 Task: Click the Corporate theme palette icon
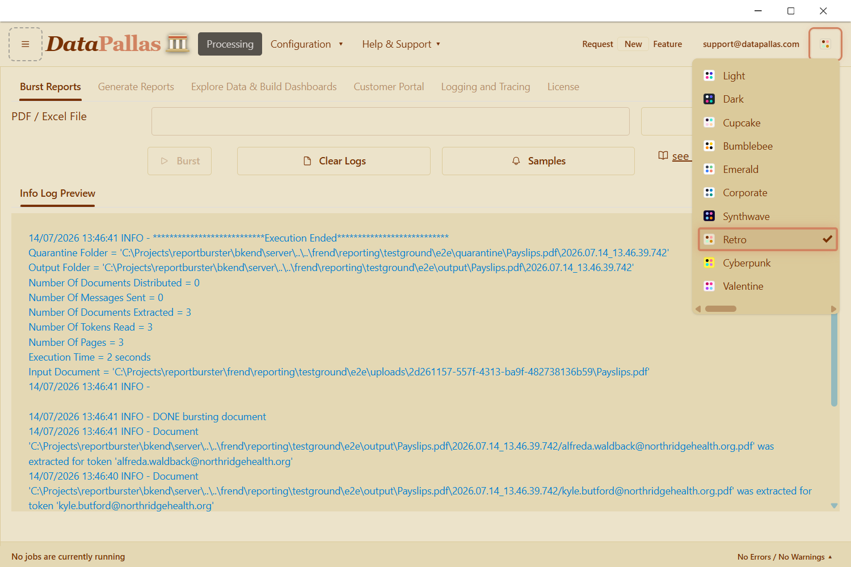click(709, 192)
